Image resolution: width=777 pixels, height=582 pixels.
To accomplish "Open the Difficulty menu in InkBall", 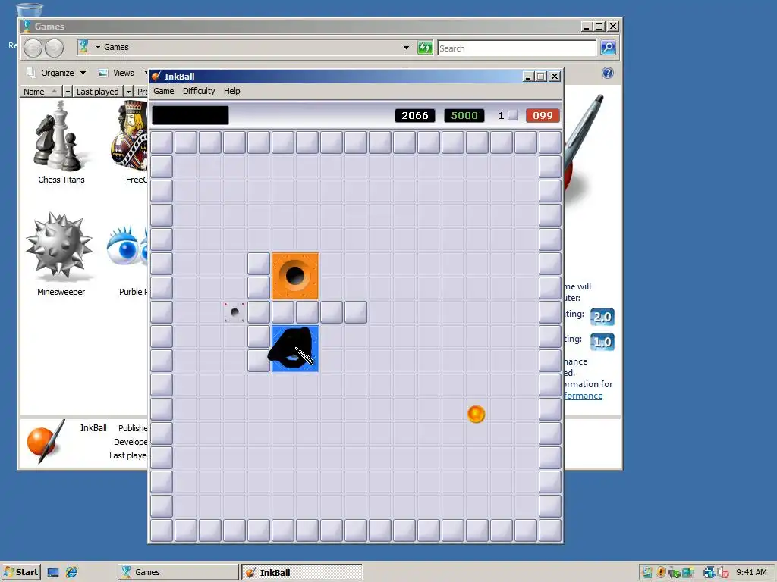I will [x=199, y=91].
